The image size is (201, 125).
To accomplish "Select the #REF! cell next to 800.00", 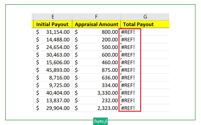I will click(x=130, y=32).
